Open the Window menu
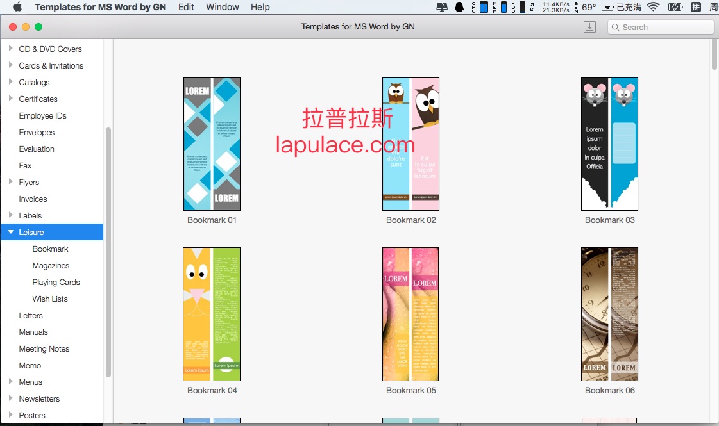 click(x=222, y=7)
